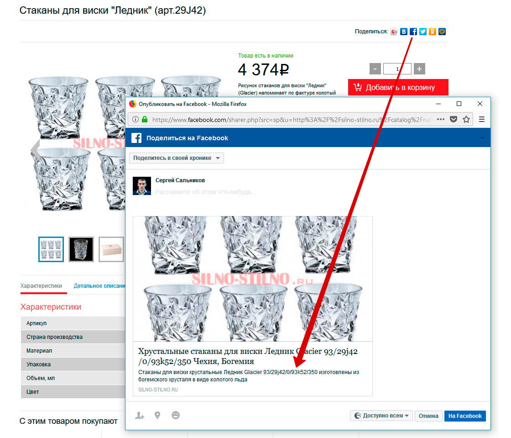The width and height of the screenshot is (511, 438).
Task: Open the Firefox hamburger menu
Action: coord(482,119)
